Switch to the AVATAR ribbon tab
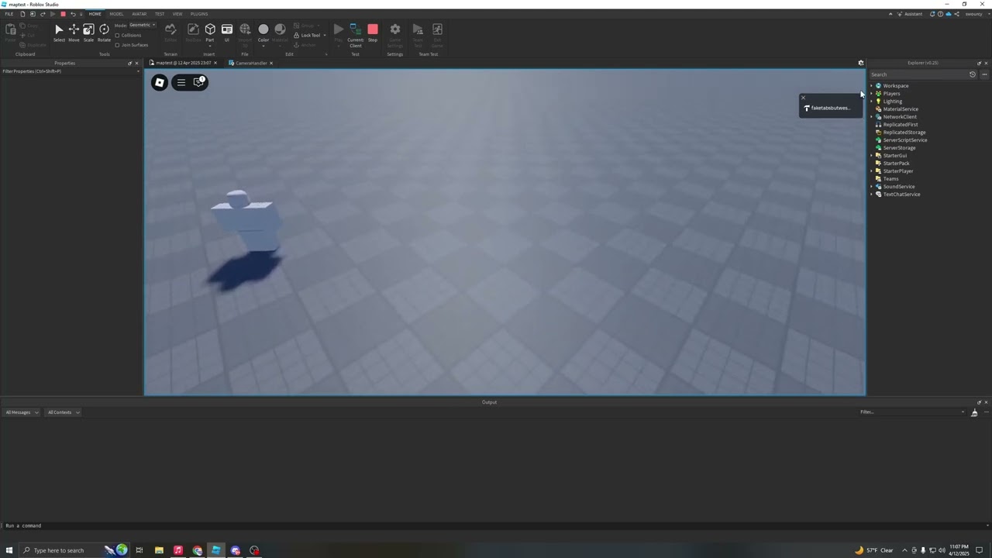 coord(139,14)
